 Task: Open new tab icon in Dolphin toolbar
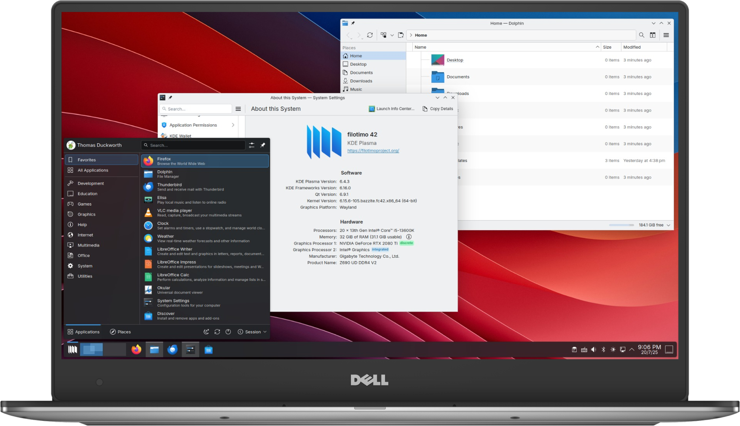pos(400,35)
